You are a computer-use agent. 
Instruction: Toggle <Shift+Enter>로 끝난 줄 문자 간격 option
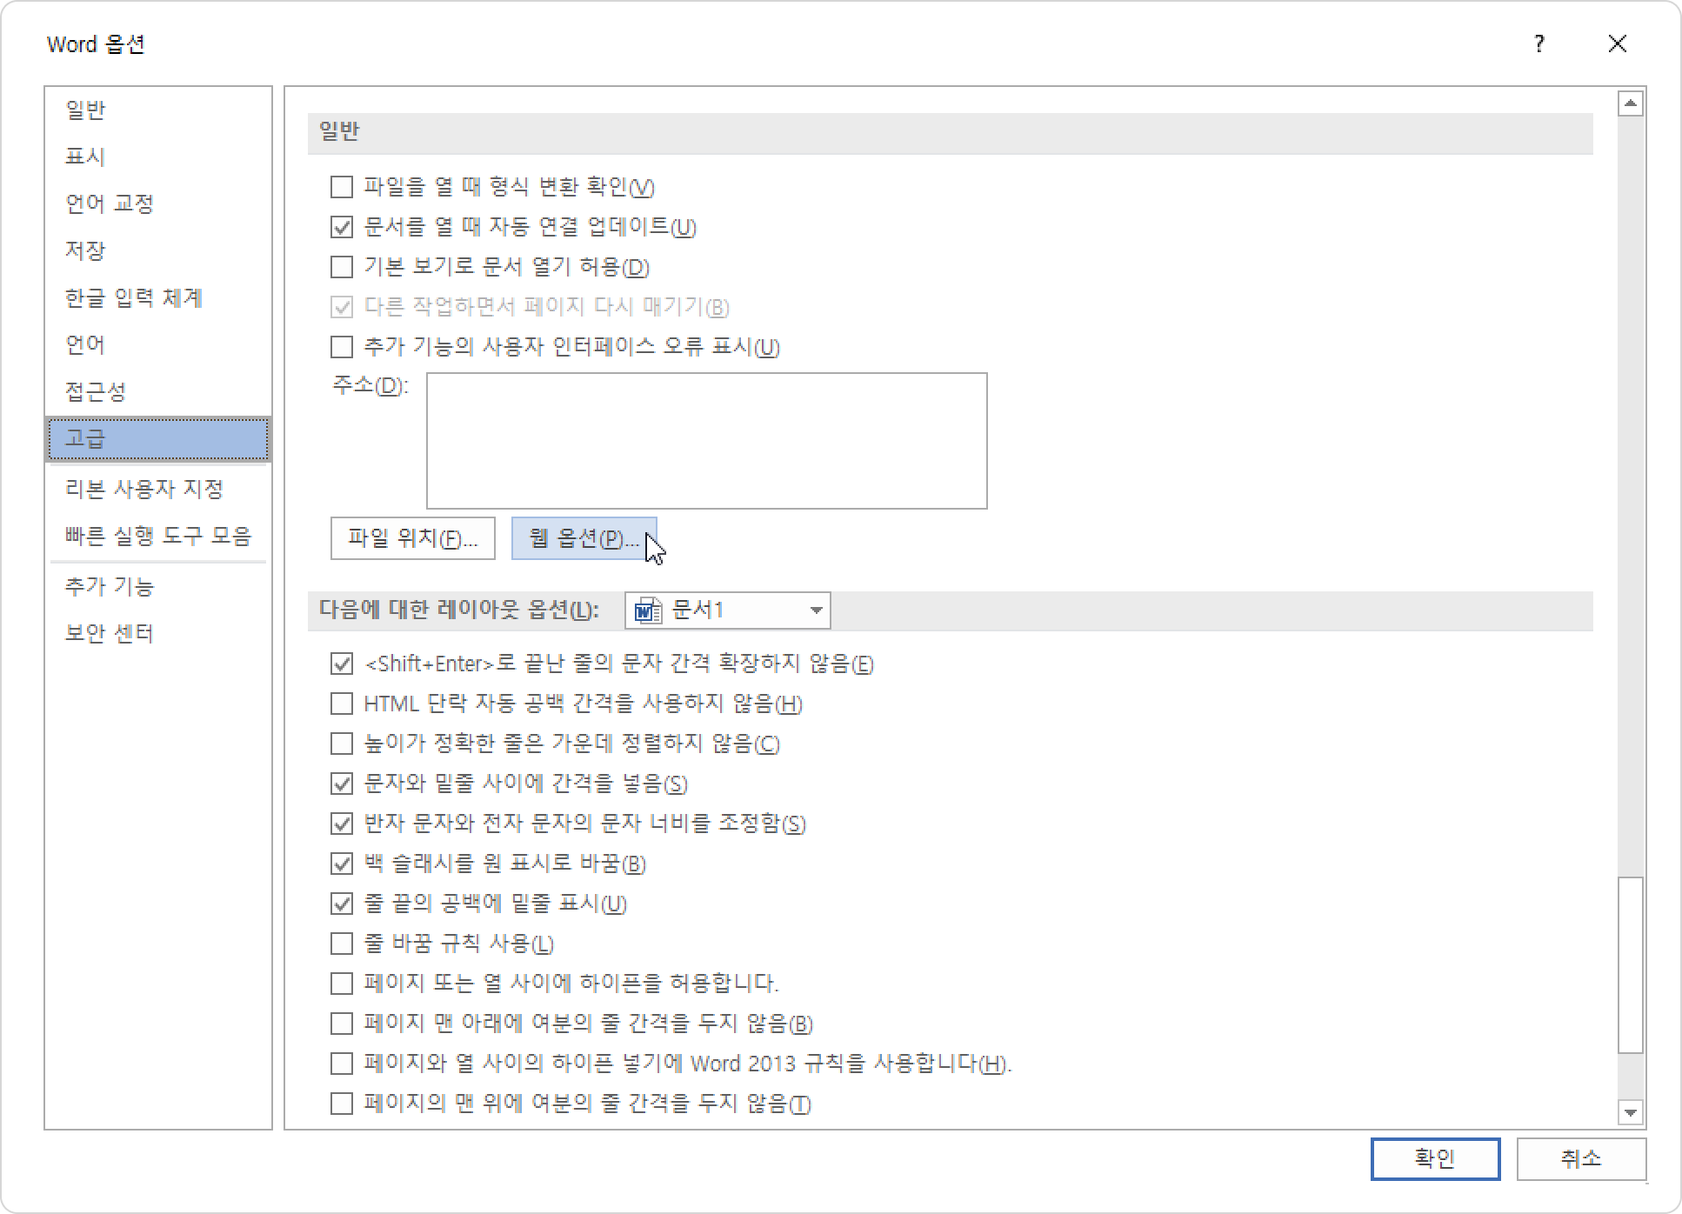point(342,664)
